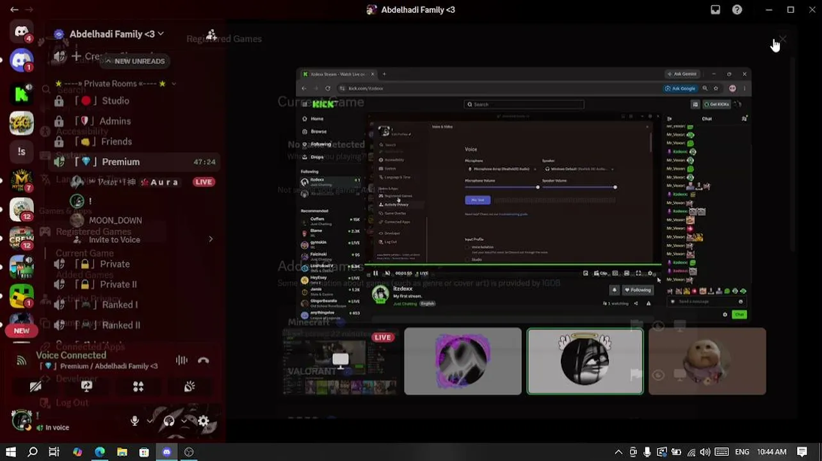Open the Windows notification center
The width and height of the screenshot is (822, 461).
click(802, 452)
